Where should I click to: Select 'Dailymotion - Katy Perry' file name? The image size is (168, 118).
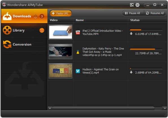103,52
